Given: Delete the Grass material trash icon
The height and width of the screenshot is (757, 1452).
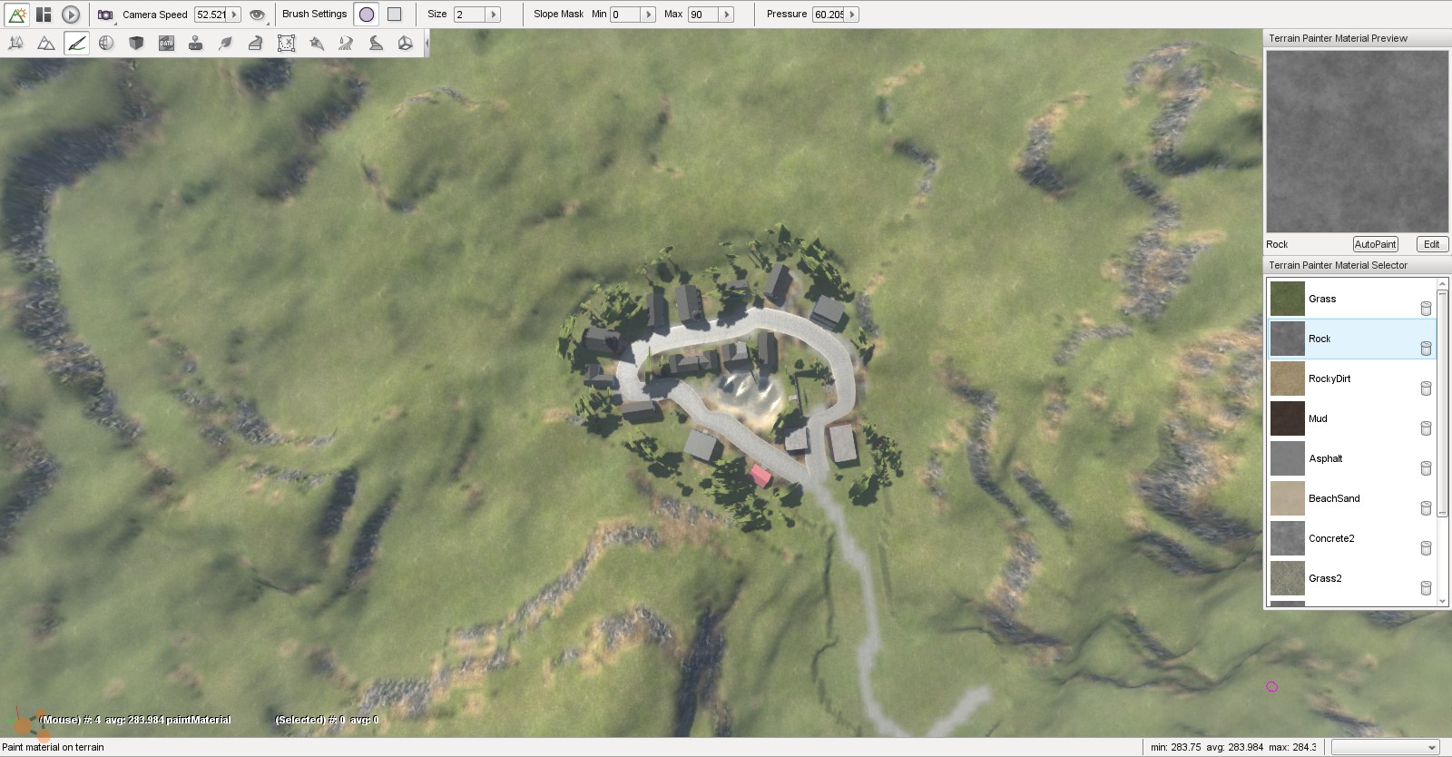Looking at the screenshot, I should (x=1426, y=309).
